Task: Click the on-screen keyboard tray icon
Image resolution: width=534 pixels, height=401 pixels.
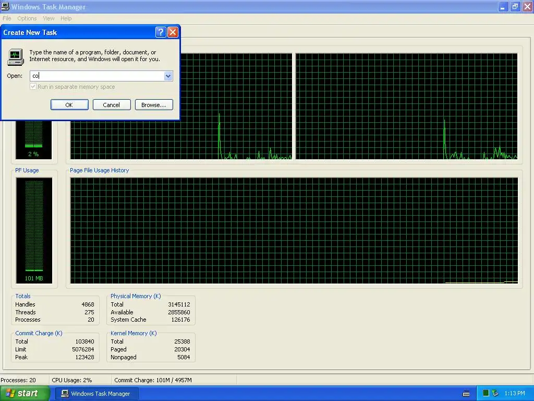Action: (466, 394)
